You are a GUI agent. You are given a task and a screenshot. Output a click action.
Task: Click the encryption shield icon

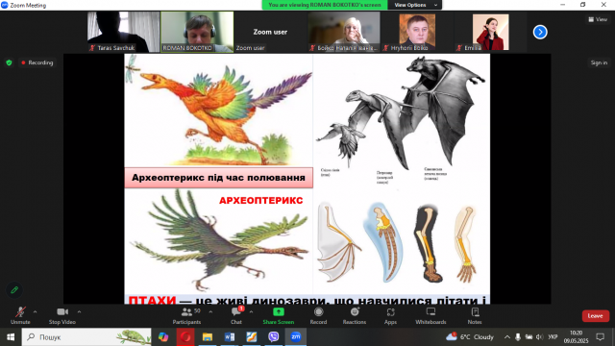coord(9,62)
